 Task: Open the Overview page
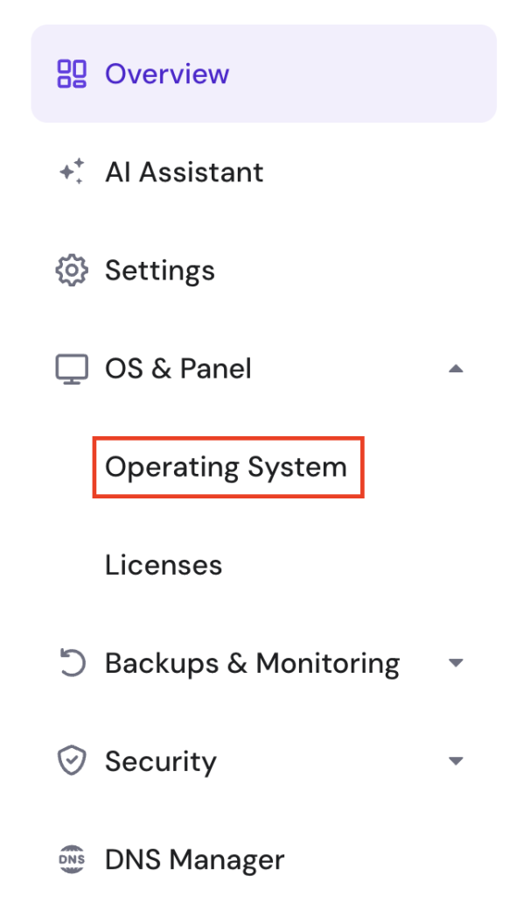point(167,74)
